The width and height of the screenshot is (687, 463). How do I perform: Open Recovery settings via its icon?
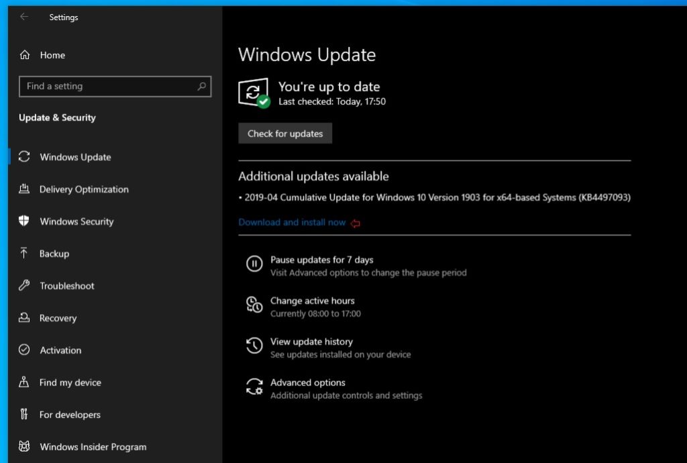[x=23, y=318]
